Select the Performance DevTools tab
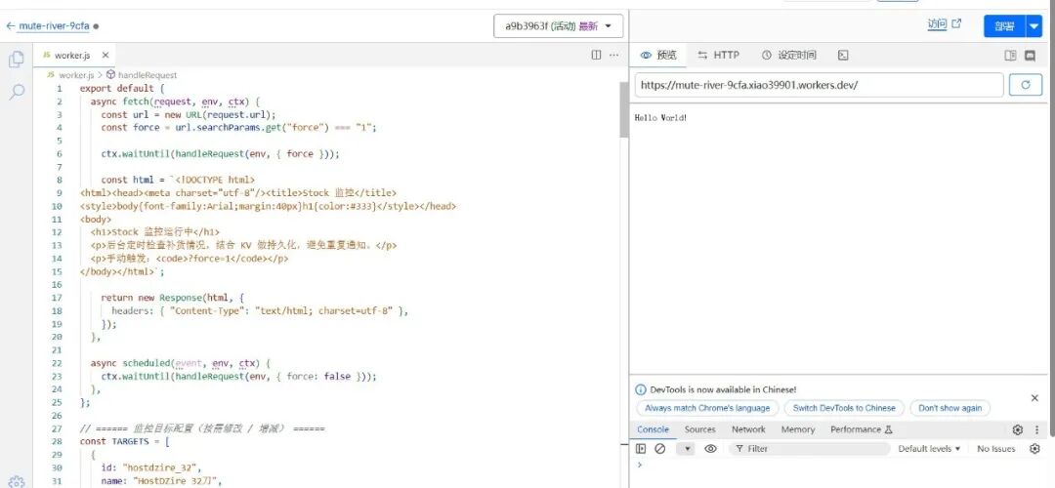1055x488 pixels. coord(861,429)
